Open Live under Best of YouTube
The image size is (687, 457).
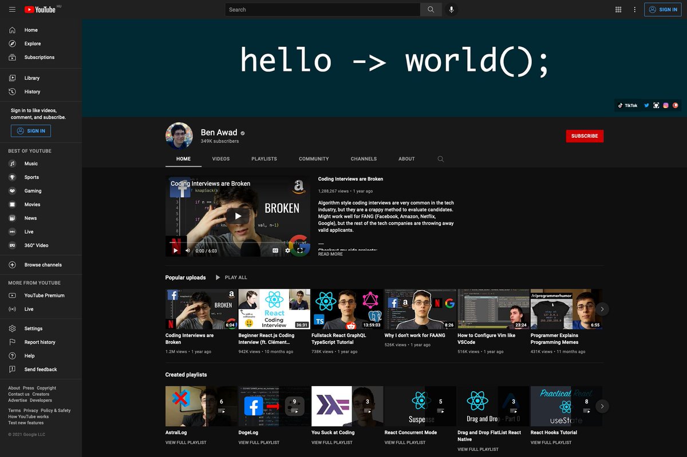click(41, 232)
